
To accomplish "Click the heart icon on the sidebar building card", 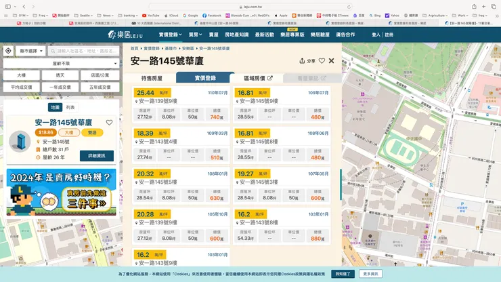I will [x=109, y=123].
